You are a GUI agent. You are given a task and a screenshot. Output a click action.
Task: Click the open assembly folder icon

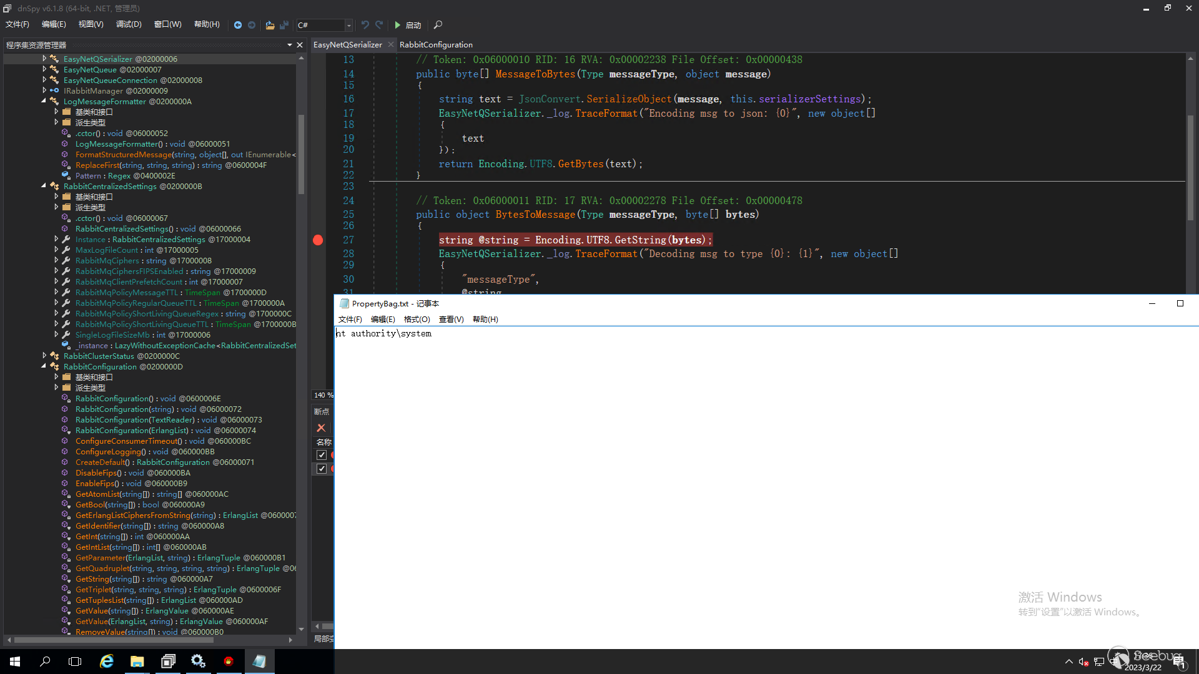click(270, 25)
